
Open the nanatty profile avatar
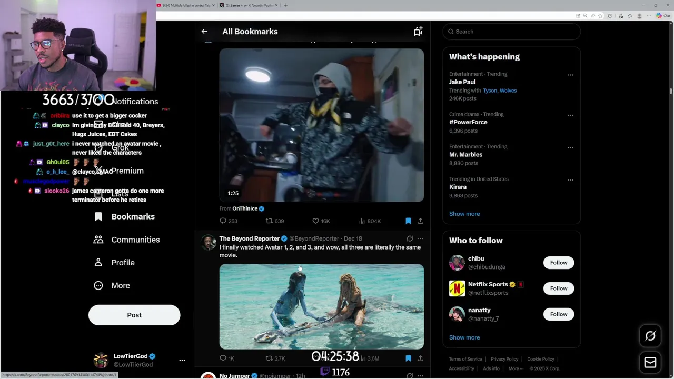(457, 314)
